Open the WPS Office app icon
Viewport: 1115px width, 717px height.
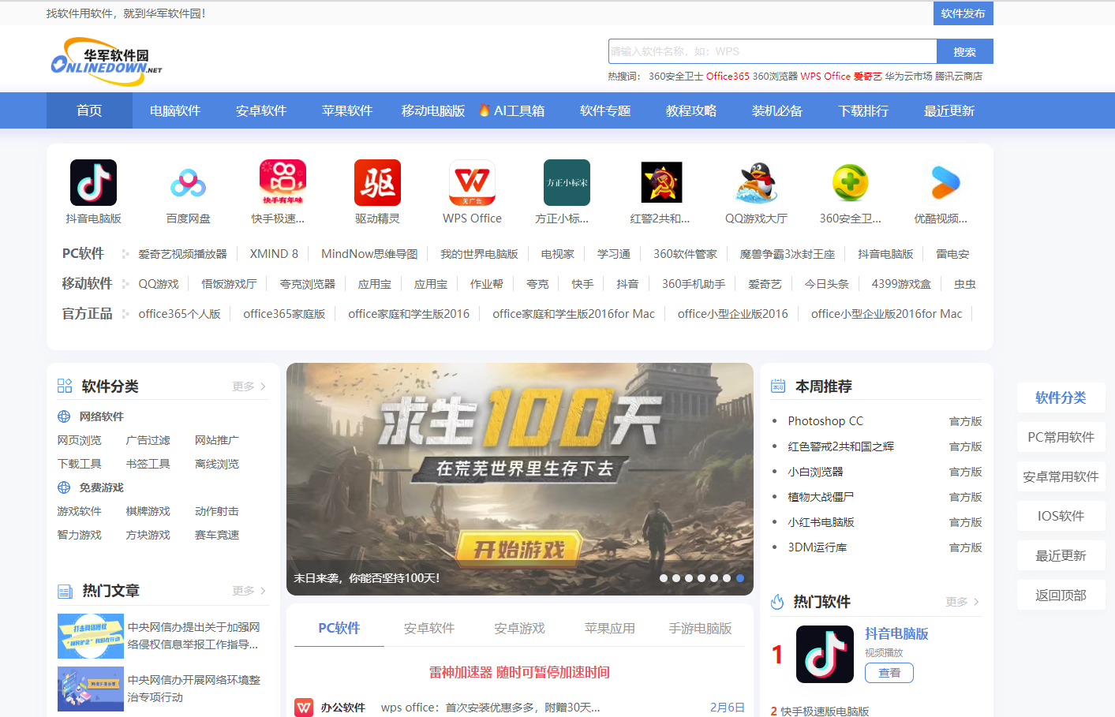point(472,182)
